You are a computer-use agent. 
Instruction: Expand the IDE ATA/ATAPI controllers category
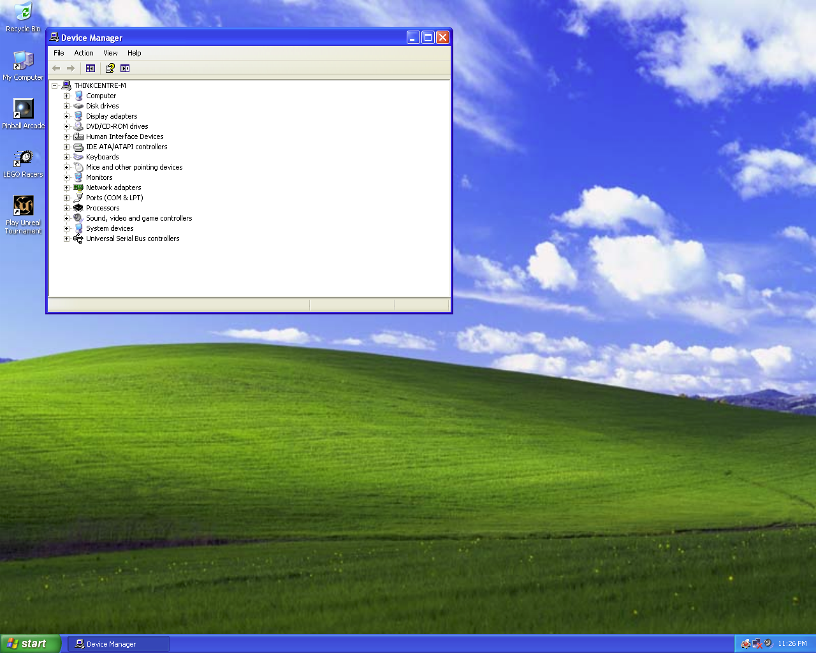(x=66, y=147)
